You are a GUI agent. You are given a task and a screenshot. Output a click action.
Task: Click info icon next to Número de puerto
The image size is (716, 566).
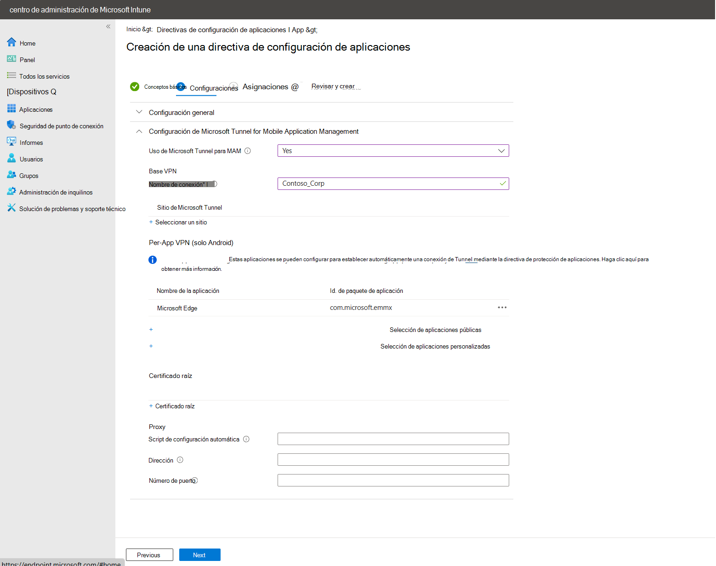195,480
